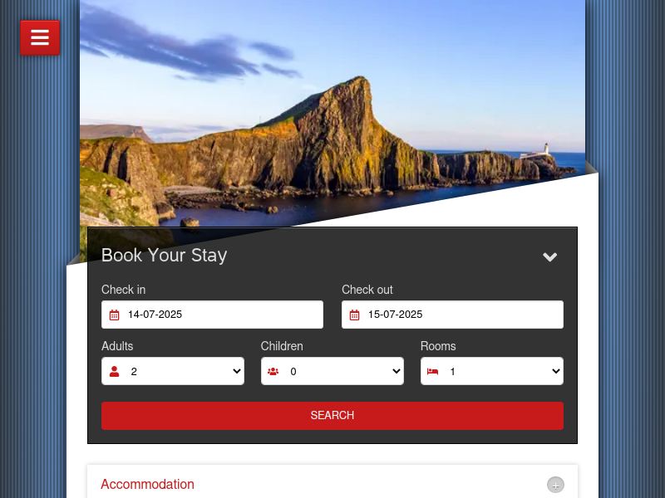Open the red hamburger menu
The image size is (665, 498).
40,37
